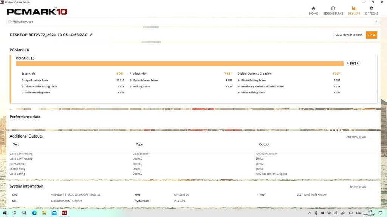Click the validating score spinner icon
The image size is (387, 217).
click(10, 21)
